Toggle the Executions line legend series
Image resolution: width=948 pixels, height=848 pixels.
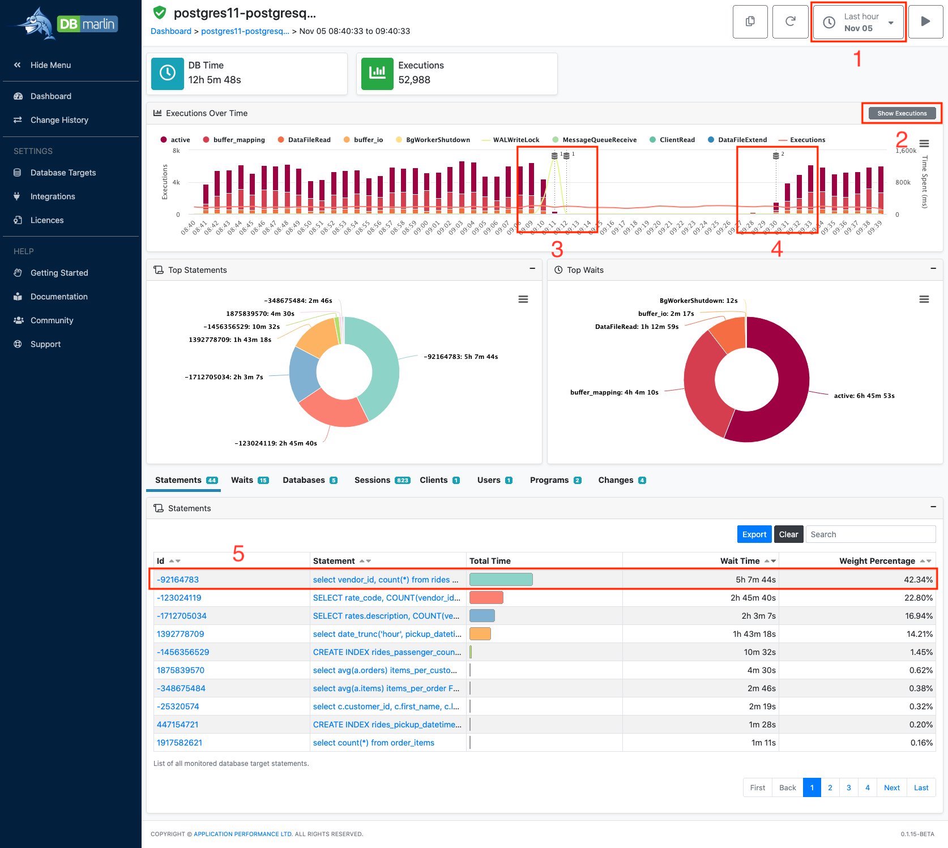click(x=802, y=140)
